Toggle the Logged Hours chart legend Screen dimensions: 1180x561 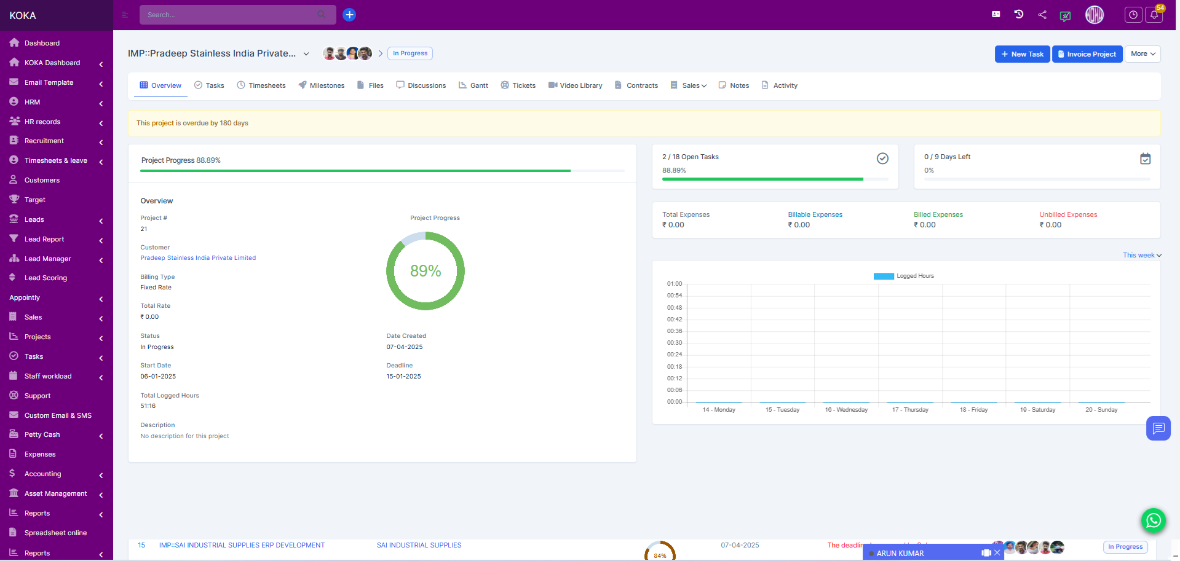pyautogui.click(x=903, y=276)
